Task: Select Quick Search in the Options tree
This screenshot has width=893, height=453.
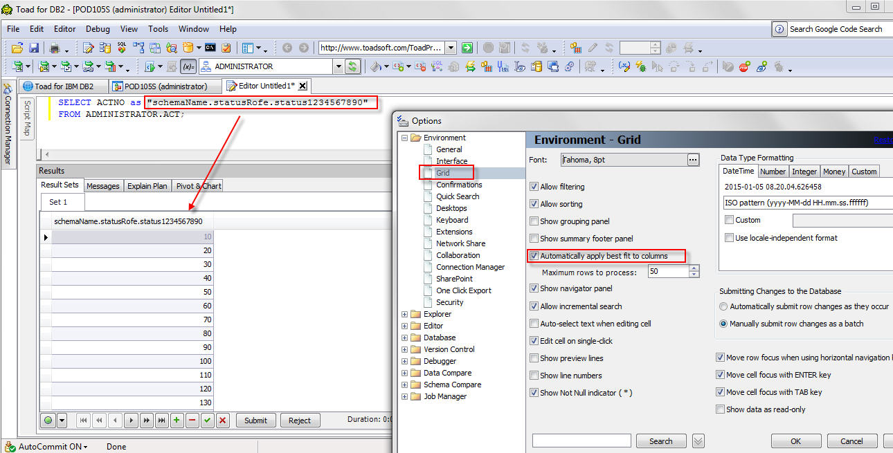Action: 458,196
